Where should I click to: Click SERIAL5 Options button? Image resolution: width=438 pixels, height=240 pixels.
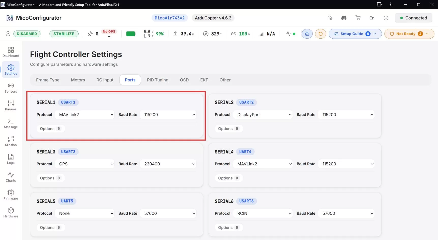[x=50, y=228]
